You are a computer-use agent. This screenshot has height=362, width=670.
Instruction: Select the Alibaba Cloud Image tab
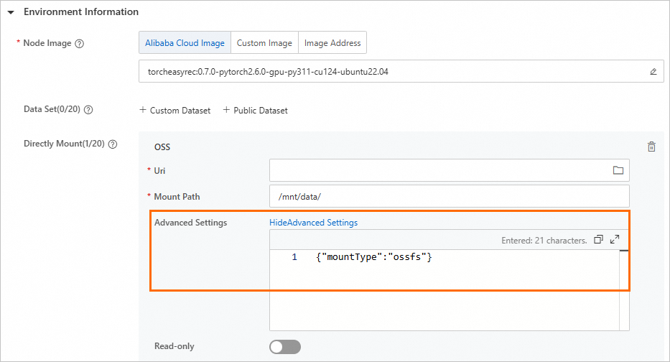185,43
